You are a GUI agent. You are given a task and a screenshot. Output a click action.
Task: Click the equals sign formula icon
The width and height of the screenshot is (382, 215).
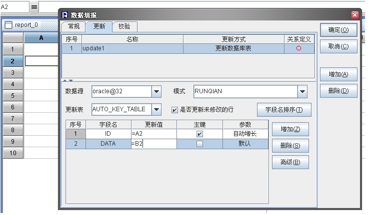point(34,7)
